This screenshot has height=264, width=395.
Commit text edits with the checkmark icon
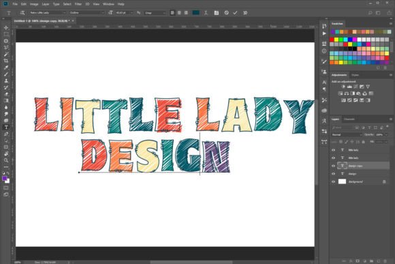coord(235,12)
